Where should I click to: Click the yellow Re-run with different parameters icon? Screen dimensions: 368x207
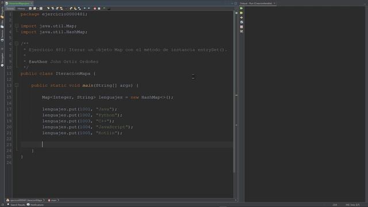coord(241,13)
